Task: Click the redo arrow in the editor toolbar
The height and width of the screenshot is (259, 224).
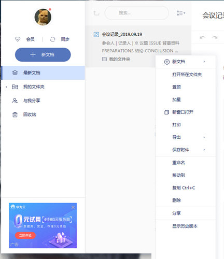Action: pyautogui.click(x=215, y=37)
